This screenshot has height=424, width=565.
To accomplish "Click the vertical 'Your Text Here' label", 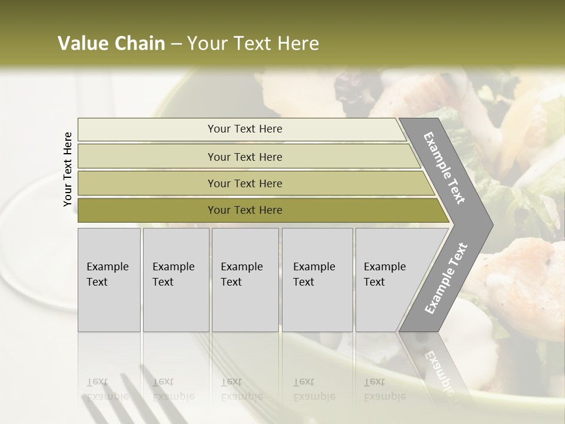I will [68, 169].
